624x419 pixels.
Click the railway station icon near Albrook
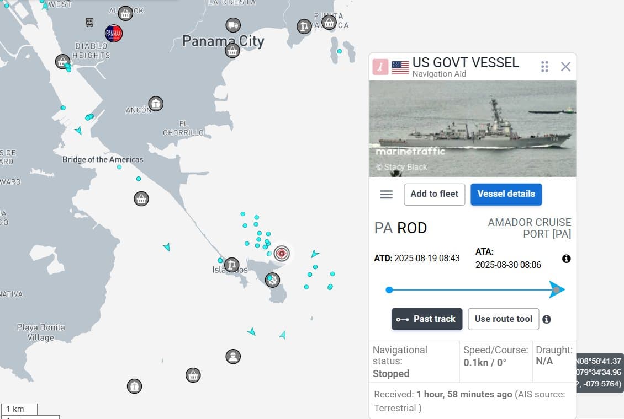(x=88, y=23)
